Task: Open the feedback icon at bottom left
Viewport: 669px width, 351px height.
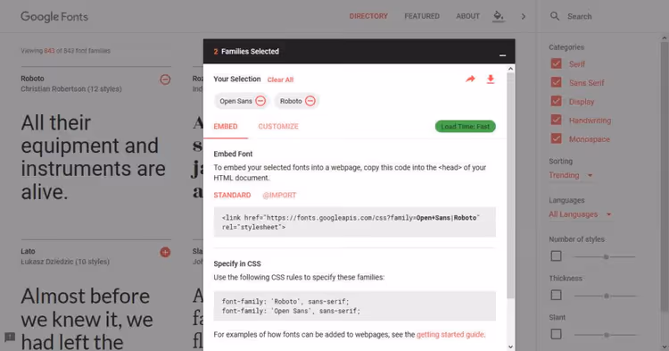Action: pyautogui.click(x=10, y=337)
